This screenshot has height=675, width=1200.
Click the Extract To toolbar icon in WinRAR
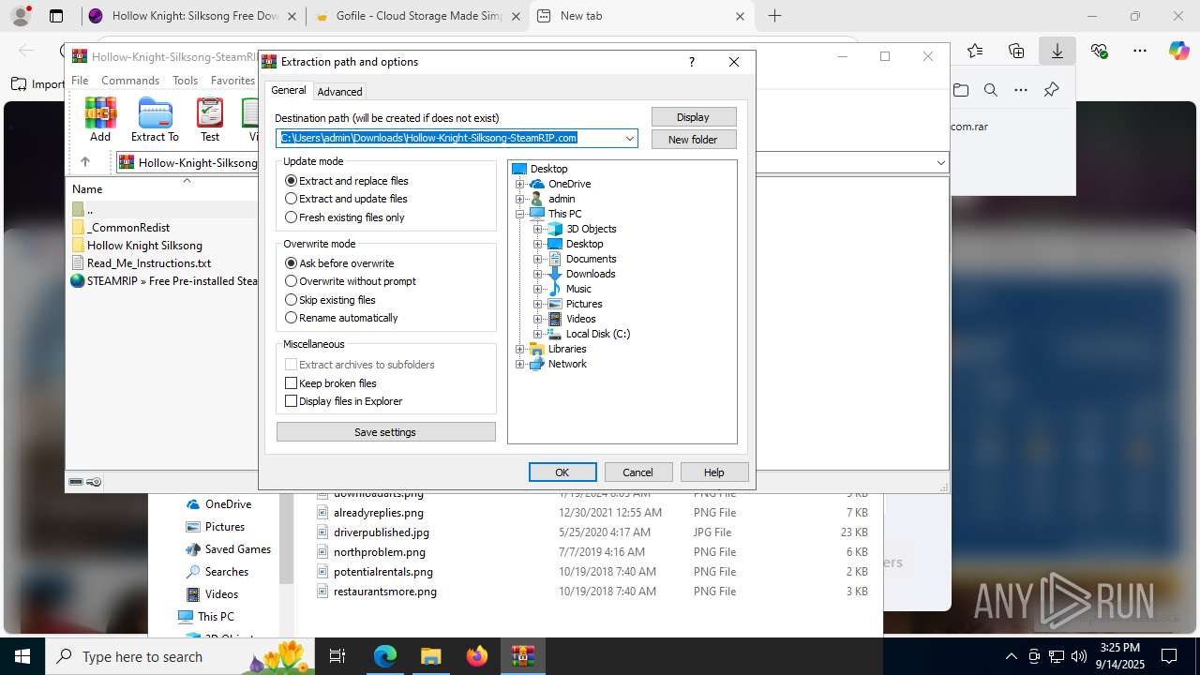tap(155, 119)
